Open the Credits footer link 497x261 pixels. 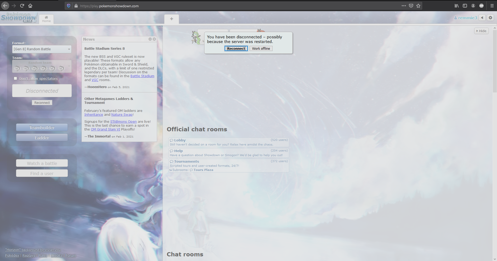tap(56, 256)
